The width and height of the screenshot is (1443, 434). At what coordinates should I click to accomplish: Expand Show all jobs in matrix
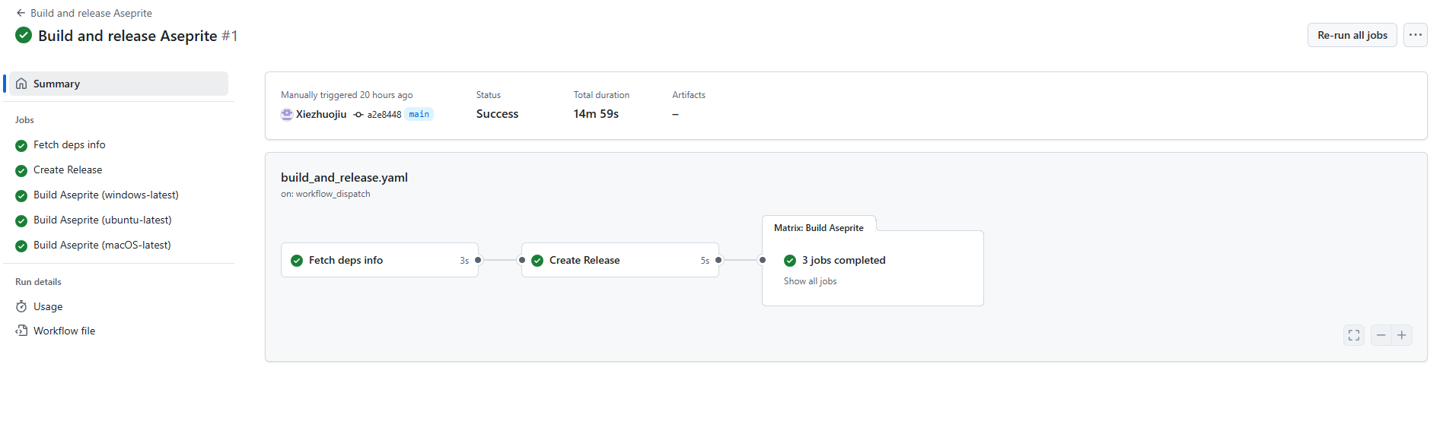coord(810,281)
